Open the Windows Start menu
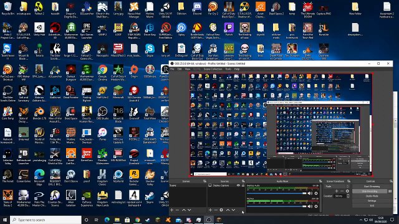Viewport: 399px width, 224px height. pos(5,220)
